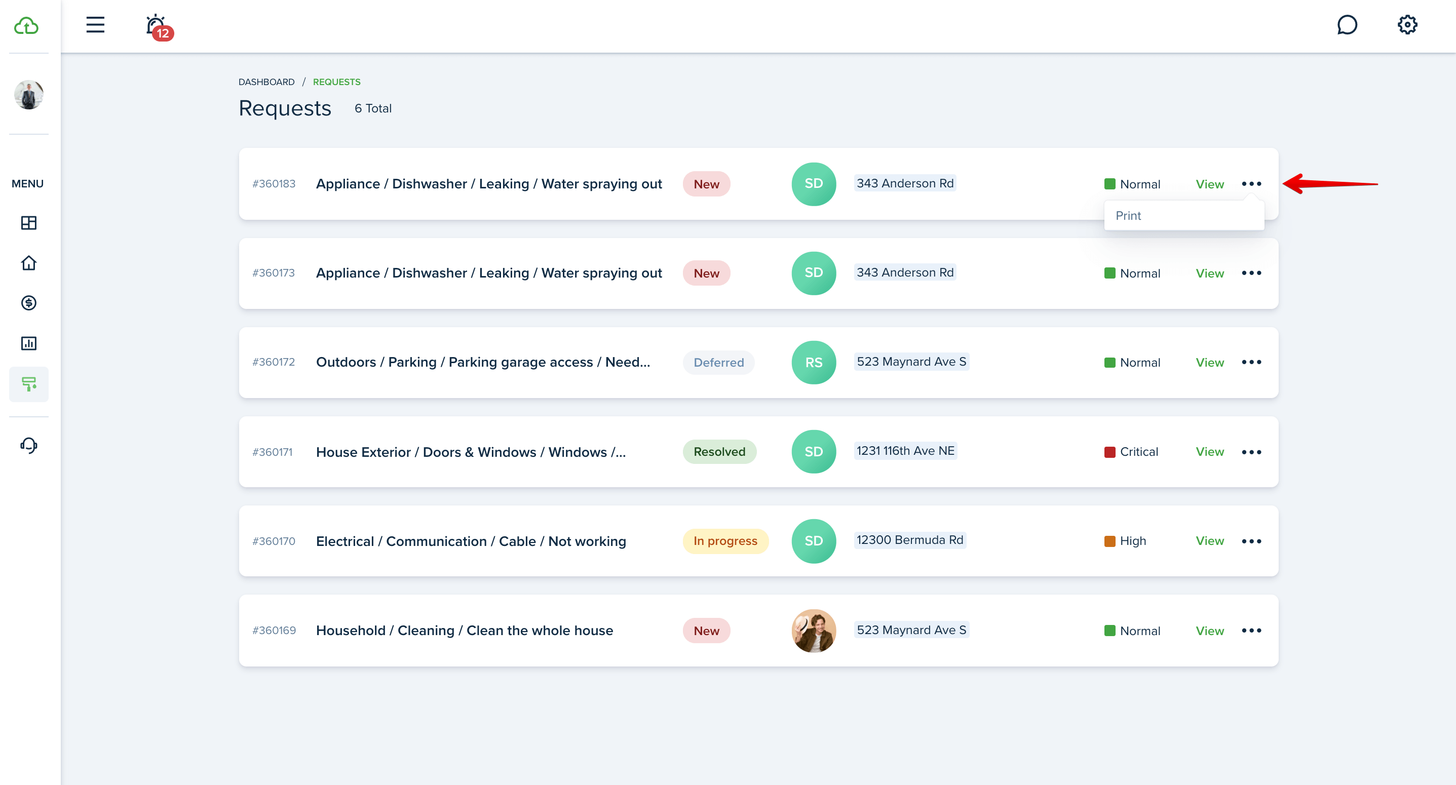Screen dimensions: 1456x785
Task: View the House Exterior request
Action: point(1210,452)
